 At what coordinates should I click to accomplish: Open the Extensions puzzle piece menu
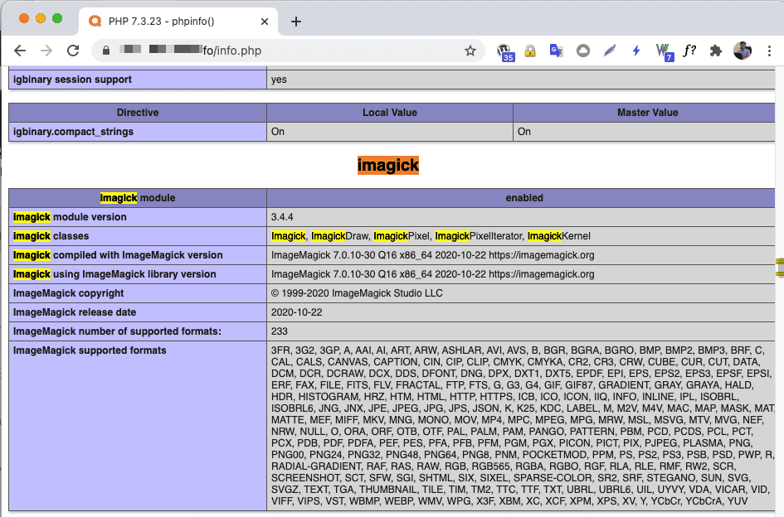[x=715, y=51]
